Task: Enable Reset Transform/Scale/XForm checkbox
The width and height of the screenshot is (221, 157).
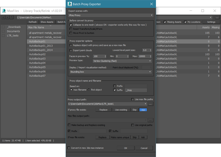Action: (x=71, y=29)
